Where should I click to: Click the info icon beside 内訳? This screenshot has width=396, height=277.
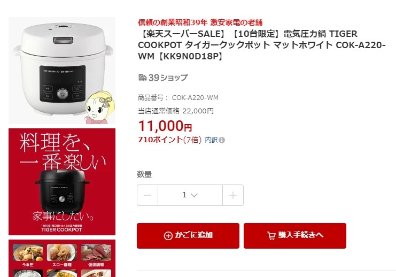click(x=222, y=140)
